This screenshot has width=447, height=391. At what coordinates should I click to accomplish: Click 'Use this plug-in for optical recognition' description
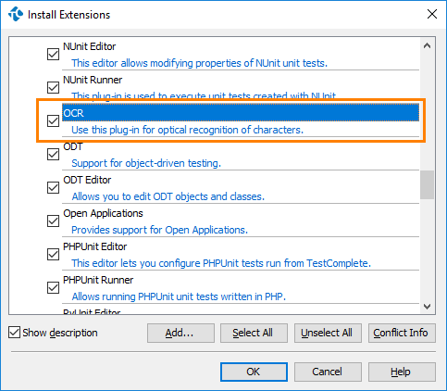pyautogui.click(x=188, y=130)
